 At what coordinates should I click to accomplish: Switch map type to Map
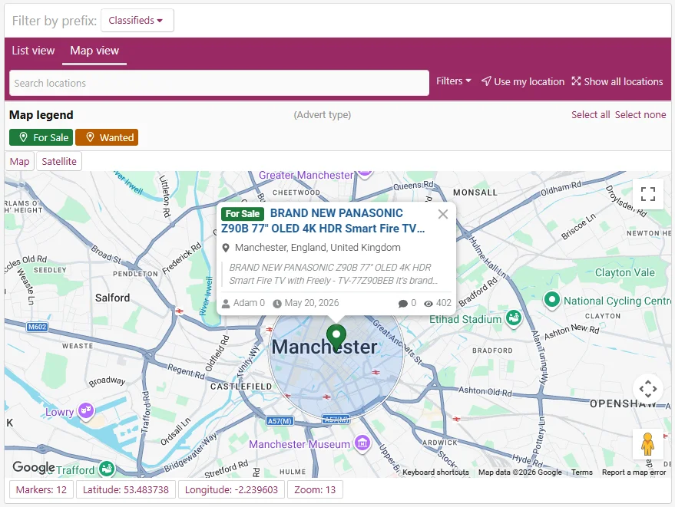(19, 162)
